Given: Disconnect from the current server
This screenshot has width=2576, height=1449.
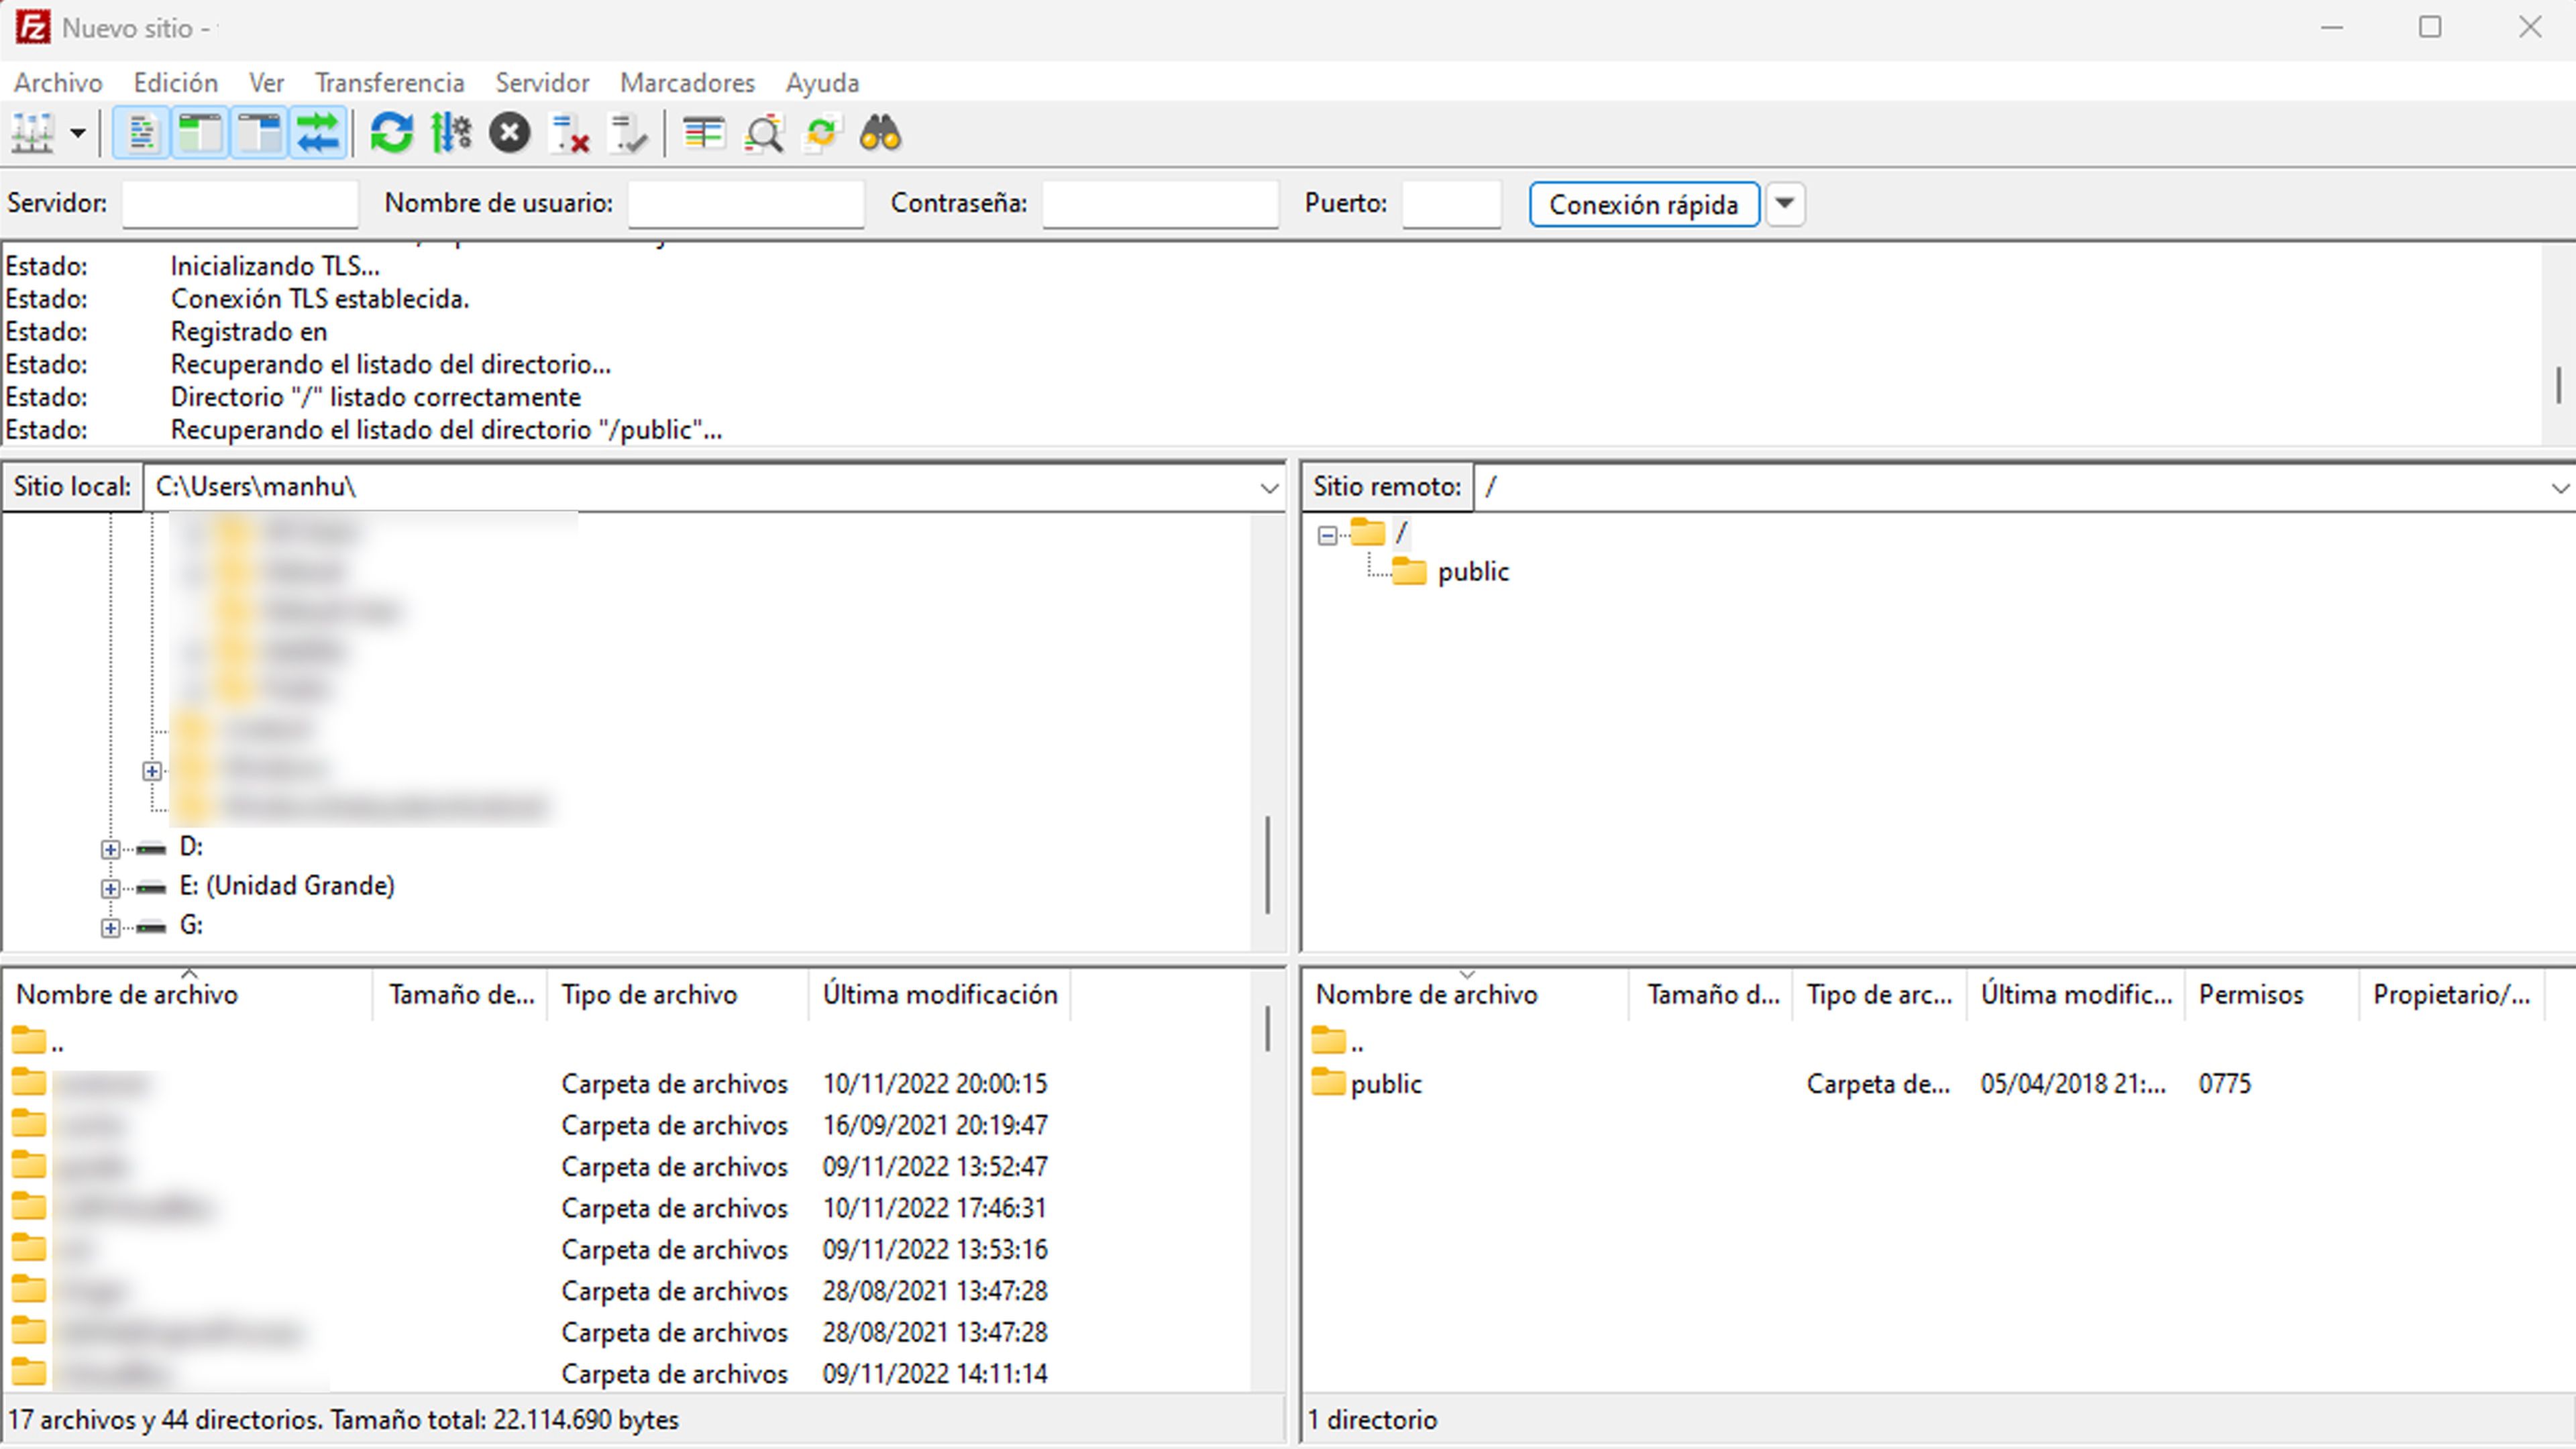Looking at the screenshot, I should coord(570,133).
